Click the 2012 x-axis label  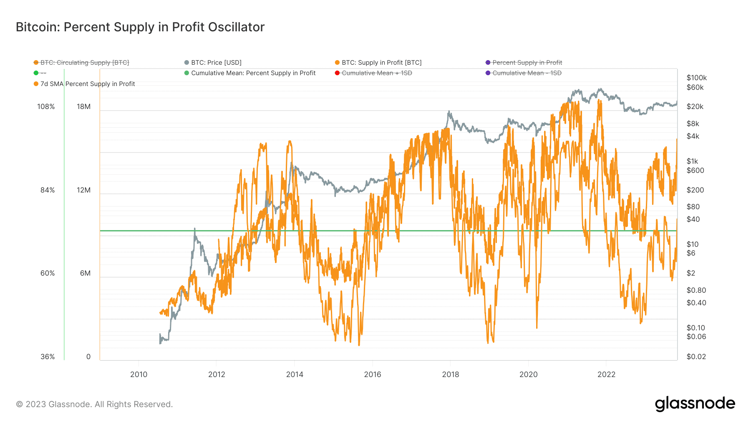tap(217, 375)
